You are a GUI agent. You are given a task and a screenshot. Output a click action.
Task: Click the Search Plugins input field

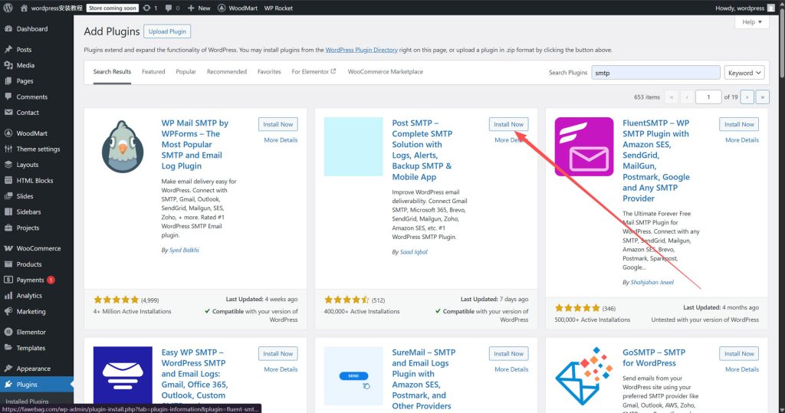click(655, 73)
